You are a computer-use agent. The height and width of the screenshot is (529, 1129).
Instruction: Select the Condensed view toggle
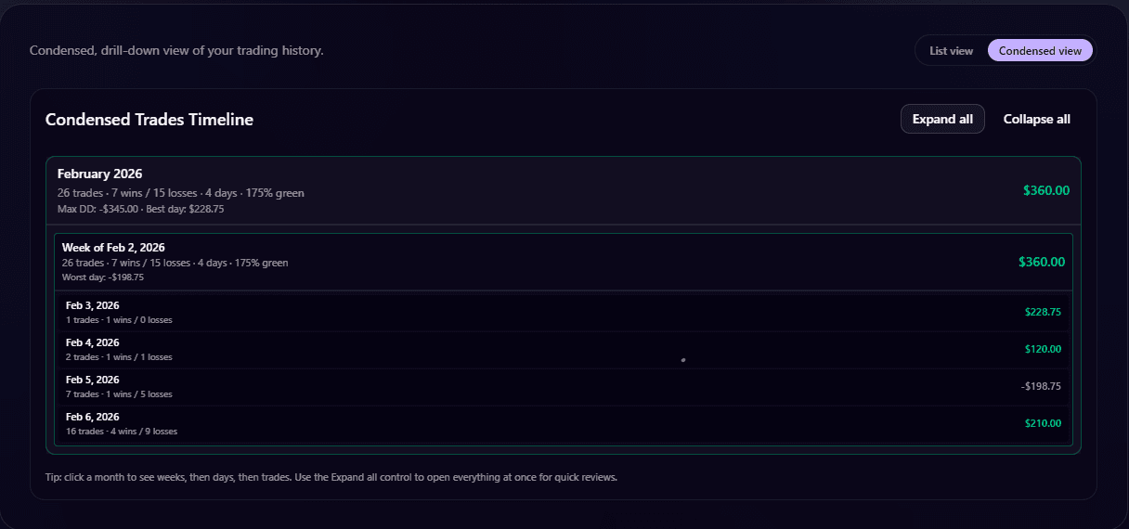[1040, 51]
